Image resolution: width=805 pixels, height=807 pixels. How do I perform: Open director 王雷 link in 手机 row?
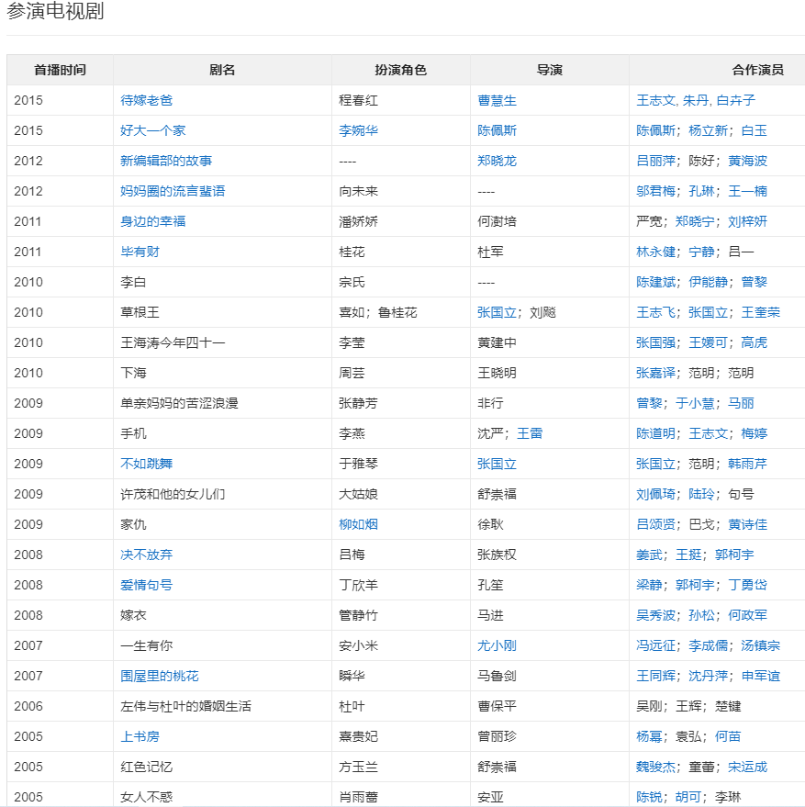[x=530, y=434]
